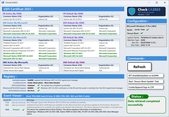The width and height of the screenshot is (169, 117).
Task: Select Debian Secure Boot Signer in DBX Default
Action: click(x=91, y=70)
